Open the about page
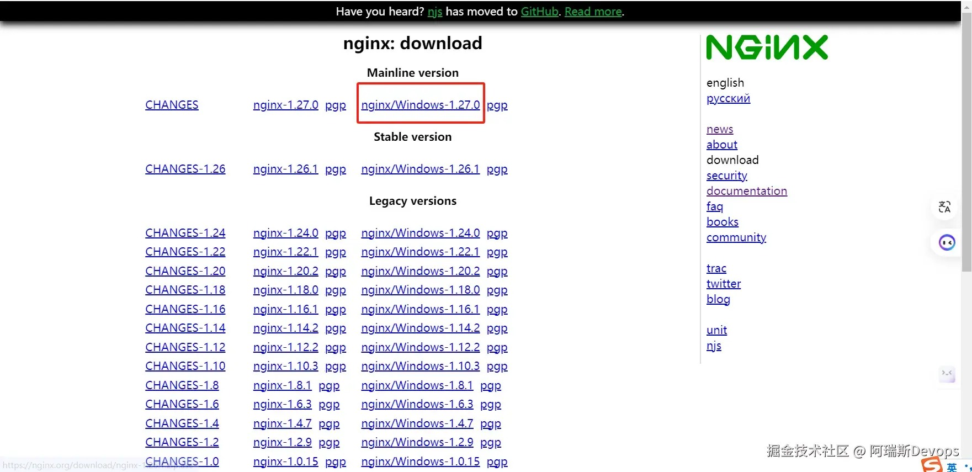The height and width of the screenshot is (472, 972). pyautogui.click(x=722, y=145)
